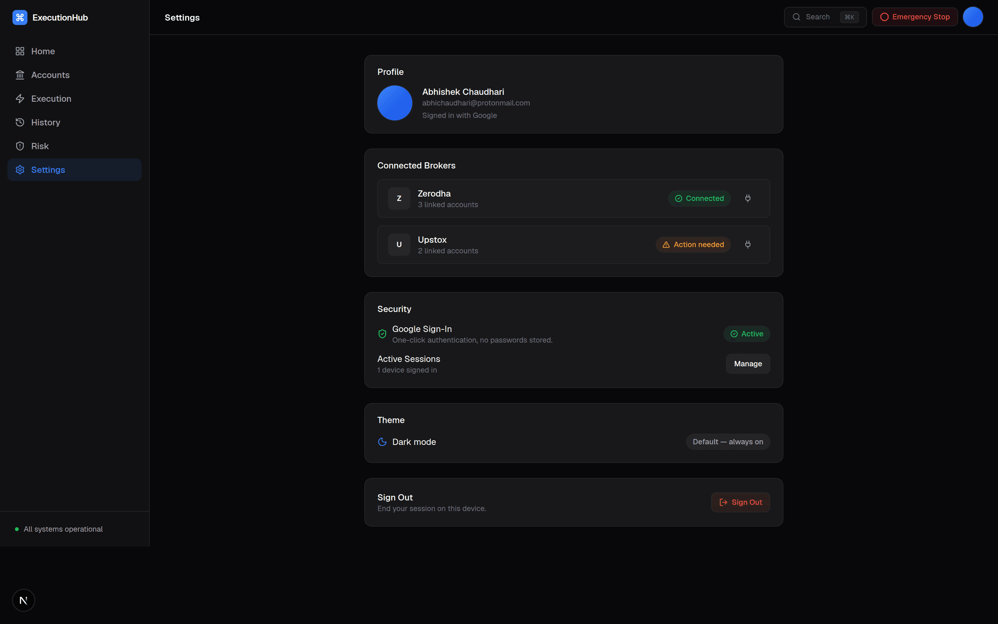Screen dimensions: 998x624
Task: Go to Accounts in sidebar
Action: point(74,75)
